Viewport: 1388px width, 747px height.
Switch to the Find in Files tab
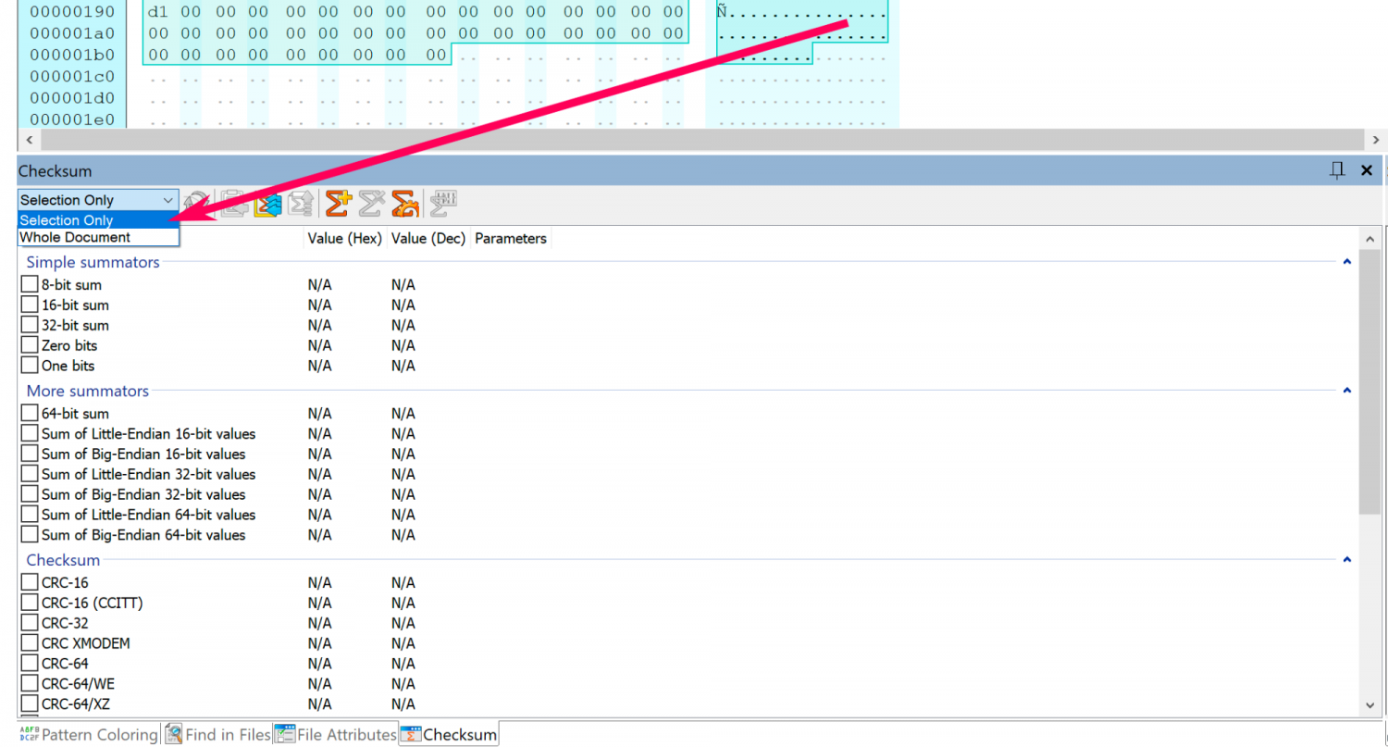pos(217,735)
